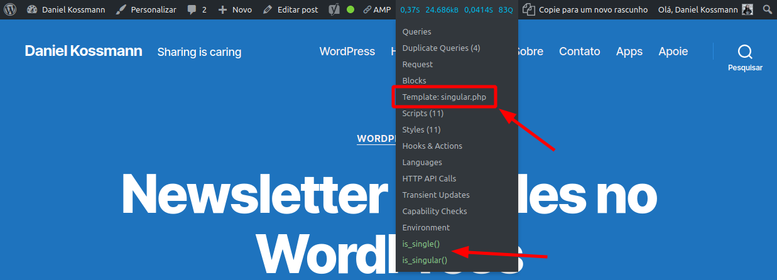
Task: Click Copie para um novo rascunho
Action: pyautogui.click(x=584, y=10)
